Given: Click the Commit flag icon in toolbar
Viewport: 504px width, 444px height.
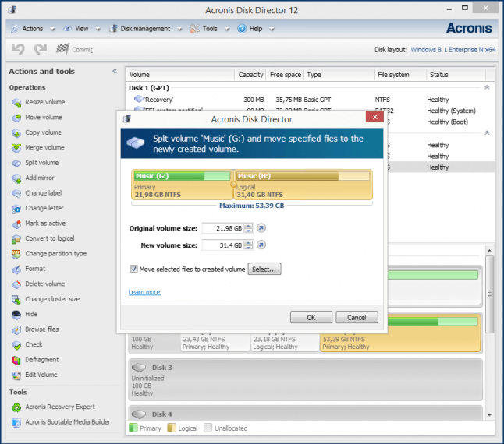Looking at the screenshot, I should pos(62,49).
